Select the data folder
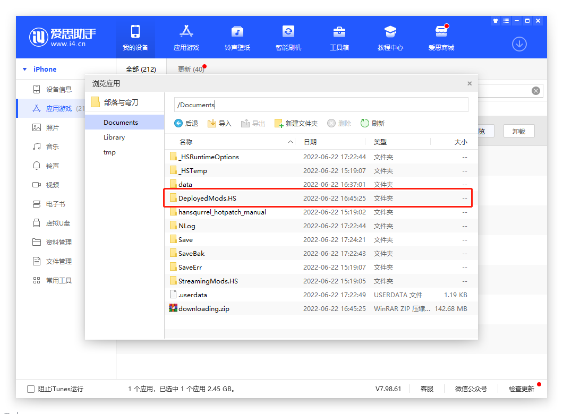This screenshot has height=414, width=563. (x=321, y=184)
